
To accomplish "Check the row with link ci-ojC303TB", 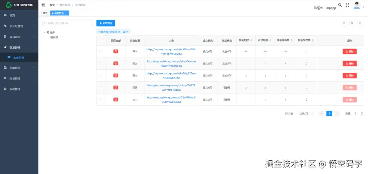I will pos(101,88).
